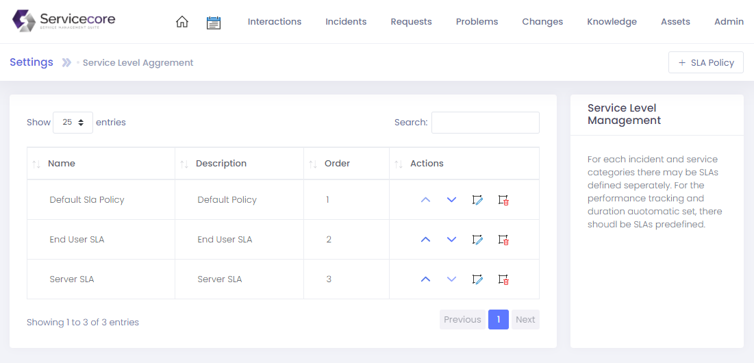The width and height of the screenshot is (754, 363).
Task: Click the Search input field
Action: (485, 123)
